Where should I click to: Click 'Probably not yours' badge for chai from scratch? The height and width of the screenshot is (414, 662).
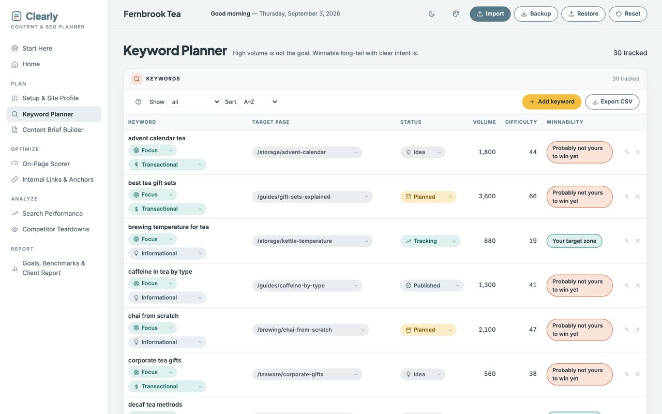579,330
